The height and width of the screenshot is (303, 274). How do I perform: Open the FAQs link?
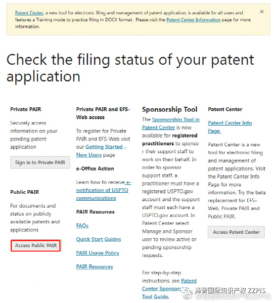pyautogui.click(x=82, y=225)
